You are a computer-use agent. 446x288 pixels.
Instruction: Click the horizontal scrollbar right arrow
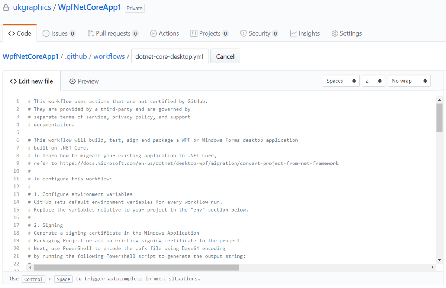coord(432,267)
